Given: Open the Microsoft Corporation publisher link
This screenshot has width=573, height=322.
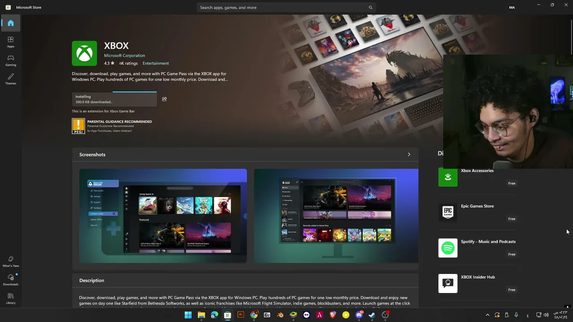Looking at the screenshot, I should tap(124, 55).
